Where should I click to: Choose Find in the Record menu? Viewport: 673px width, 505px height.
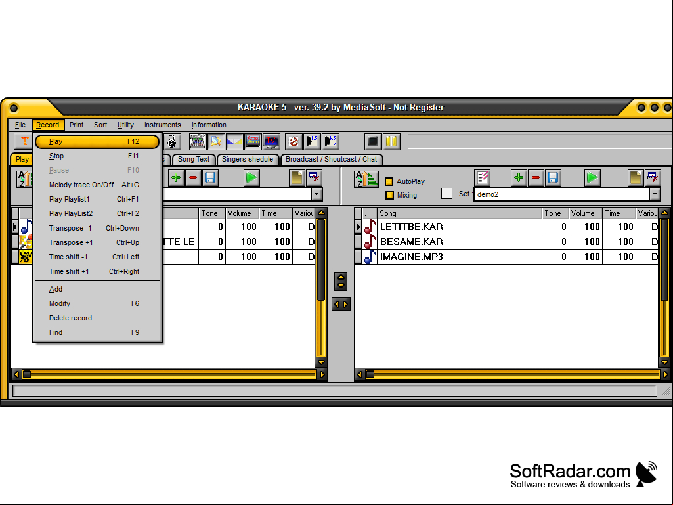point(97,332)
